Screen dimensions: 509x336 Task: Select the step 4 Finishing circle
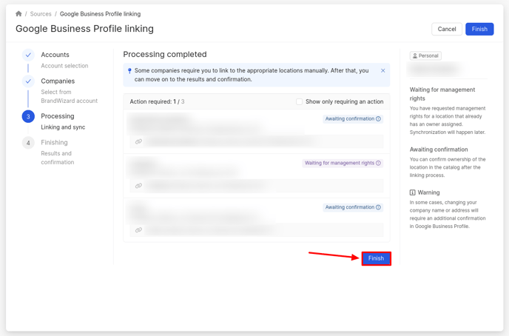[x=28, y=143]
